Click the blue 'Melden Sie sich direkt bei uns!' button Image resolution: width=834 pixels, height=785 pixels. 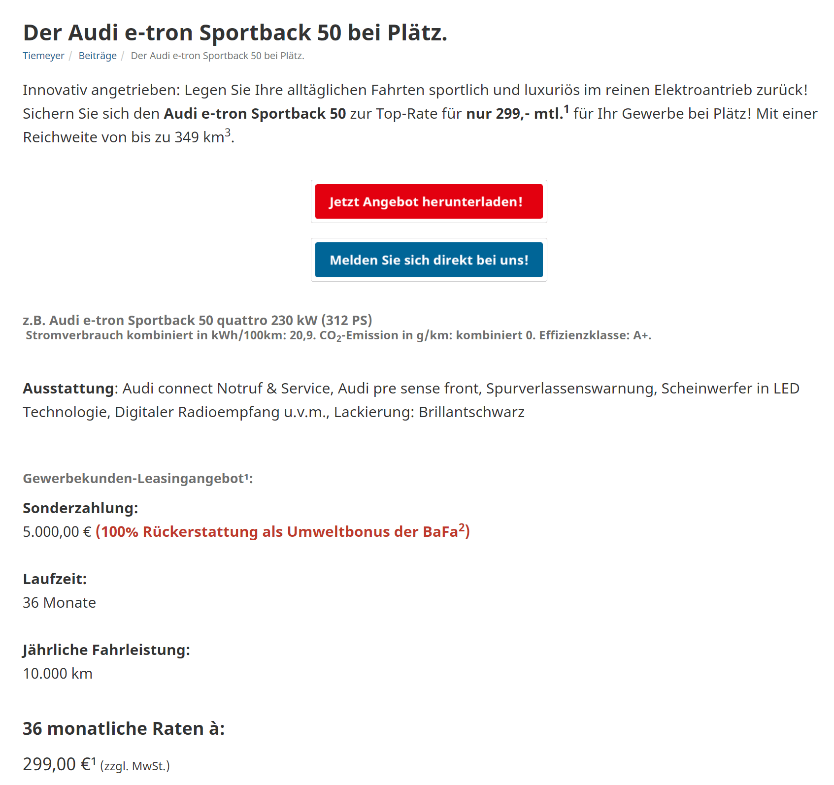(429, 260)
